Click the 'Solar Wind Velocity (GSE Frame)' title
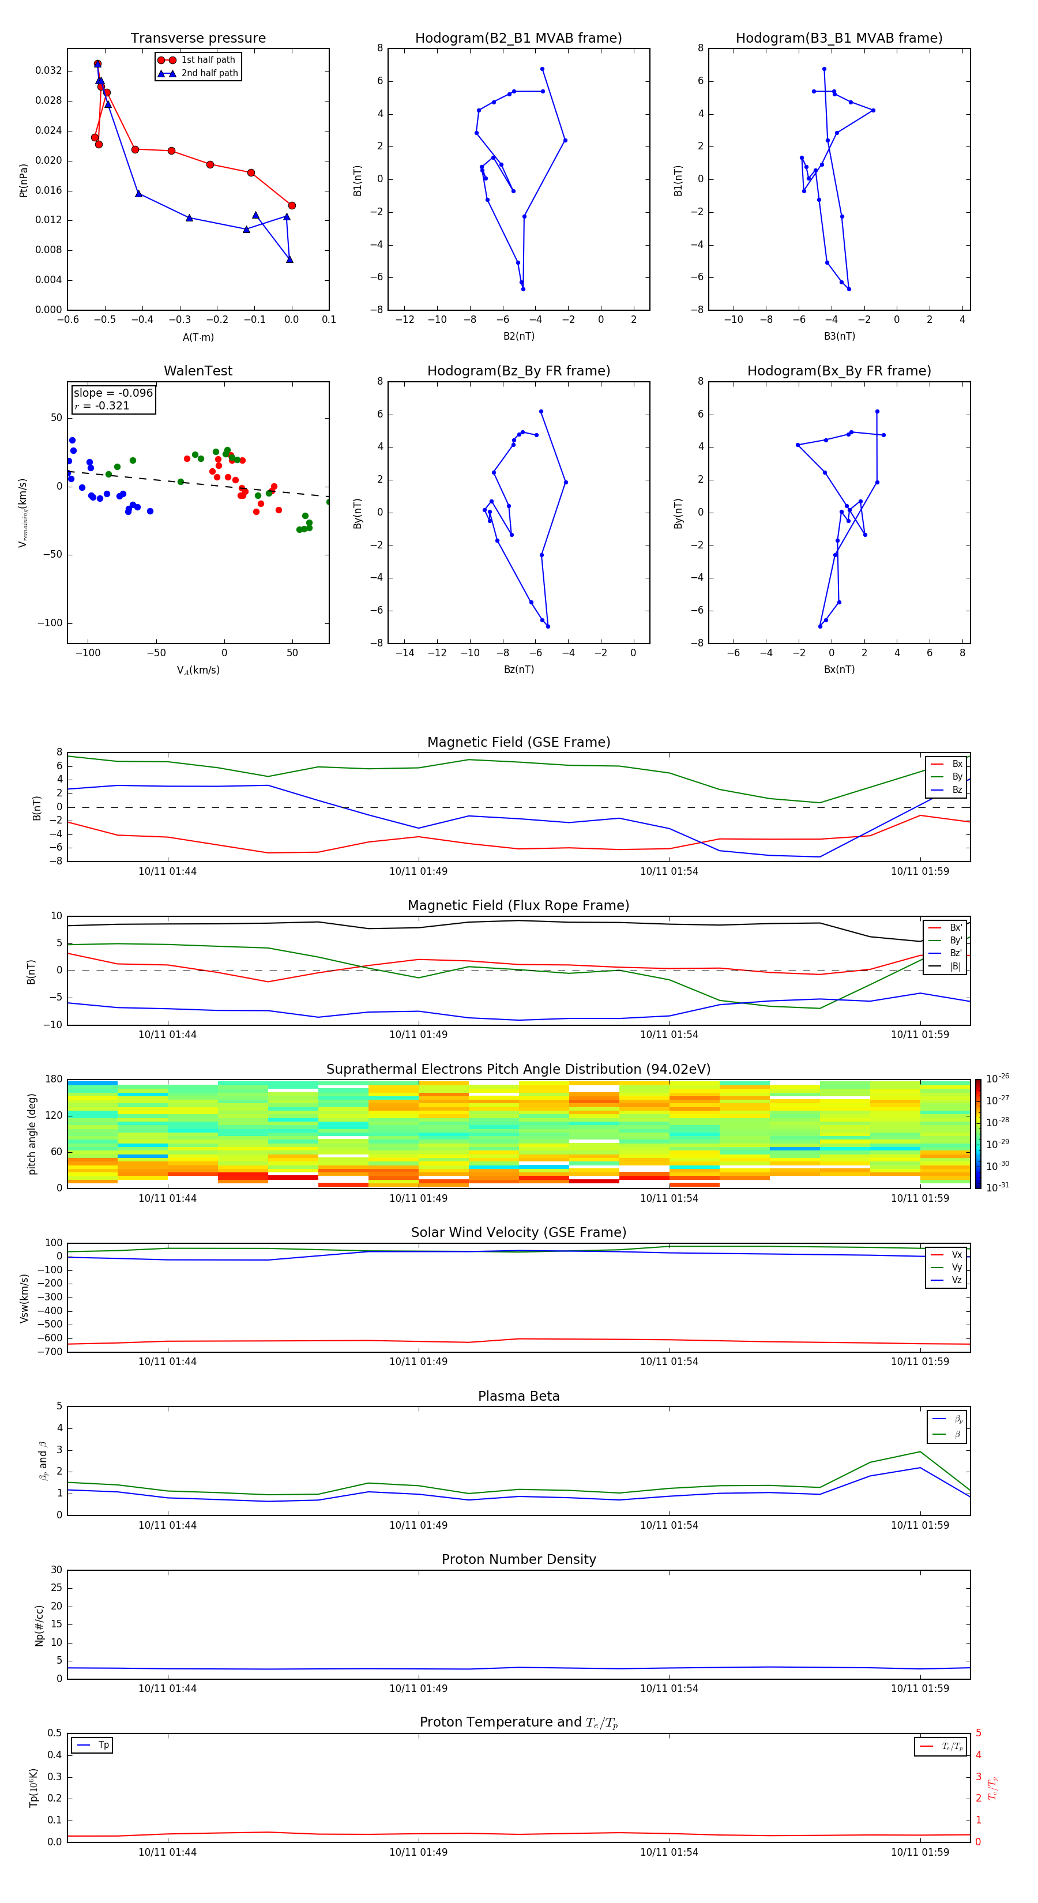The image size is (1038, 1903). (518, 1233)
